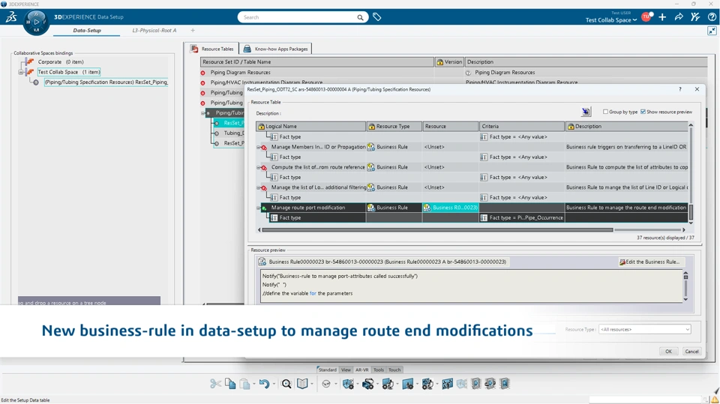The width and height of the screenshot is (720, 404).
Task: Click the Paste icon in bottom toolbar
Action: pyautogui.click(x=245, y=384)
